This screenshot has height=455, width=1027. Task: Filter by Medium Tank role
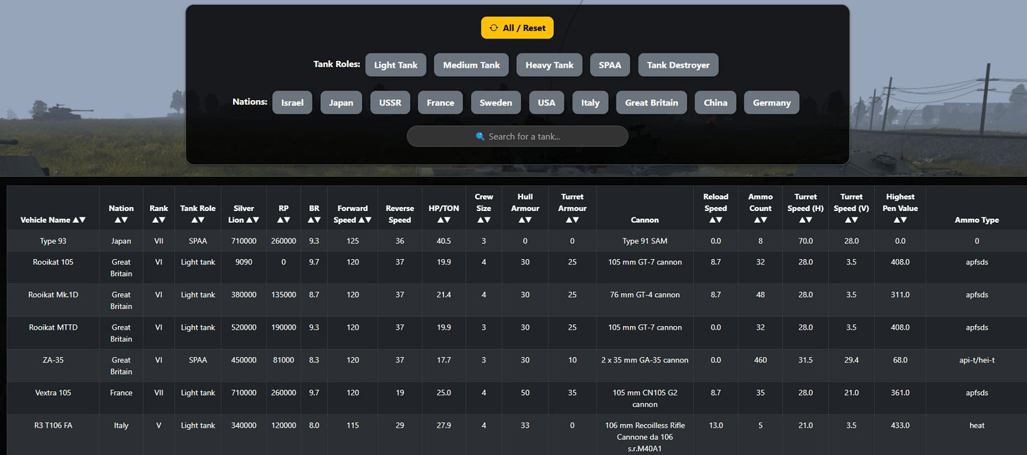click(x=471, y=65)
